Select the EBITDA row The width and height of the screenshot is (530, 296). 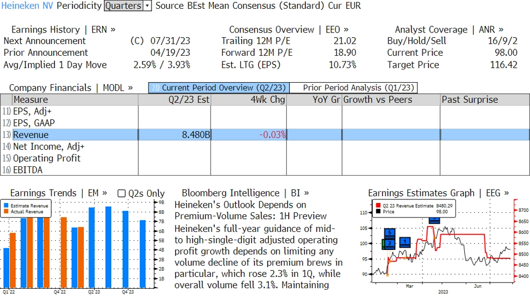pyautogui.click(x=264, y=170)
